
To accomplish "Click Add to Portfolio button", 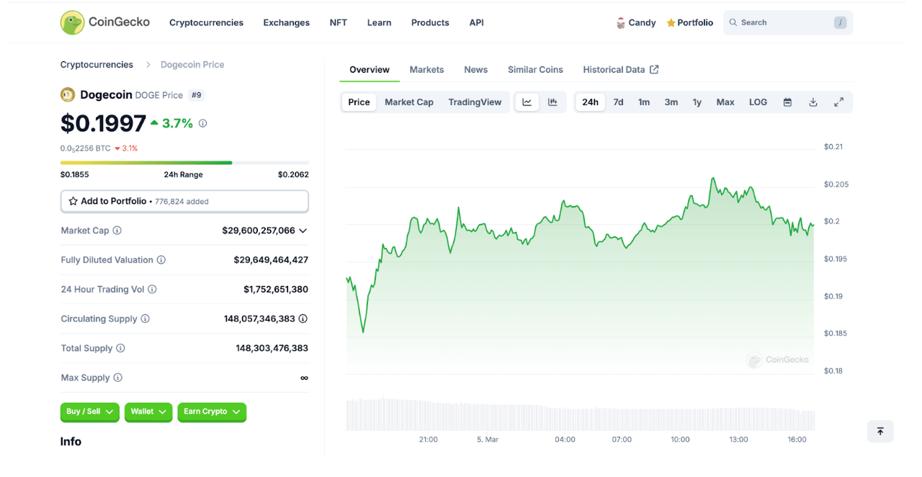I will coord(184,202).
